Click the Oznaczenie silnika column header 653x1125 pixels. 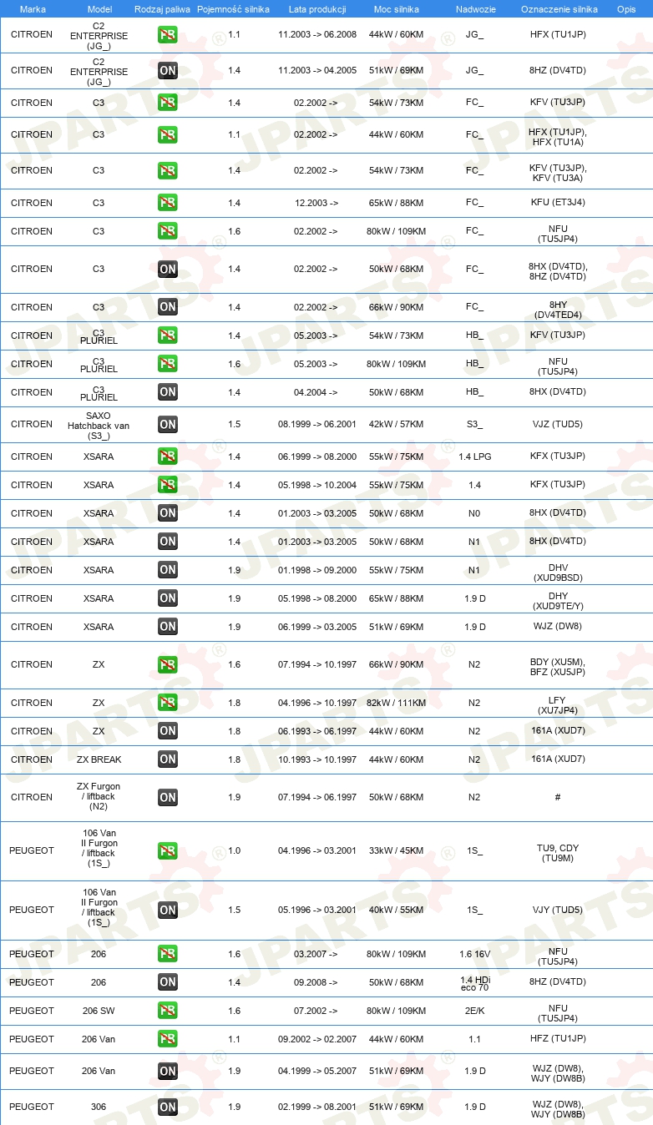(559, 8)
